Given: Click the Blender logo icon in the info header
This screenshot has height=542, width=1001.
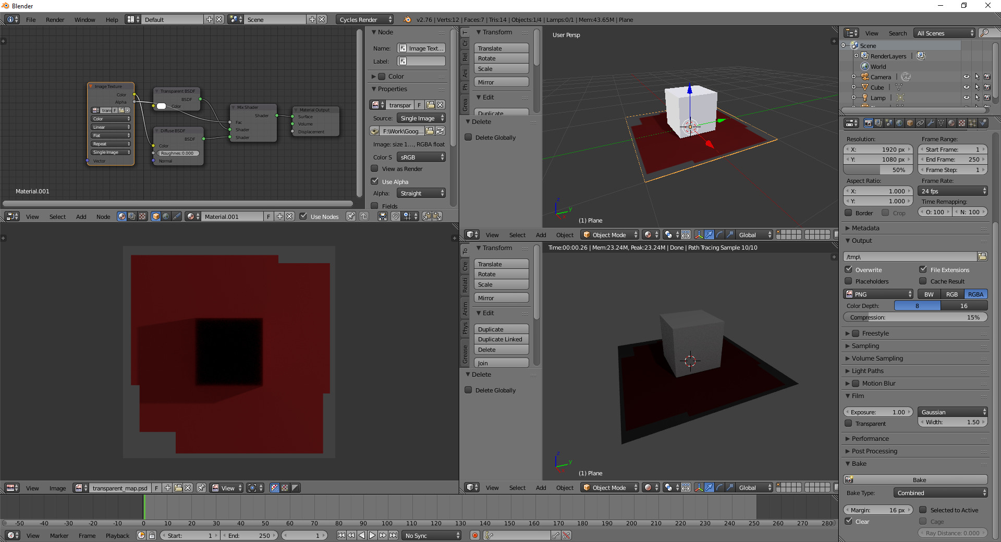Looking at the screenshot, I should (x=407, y=20).
